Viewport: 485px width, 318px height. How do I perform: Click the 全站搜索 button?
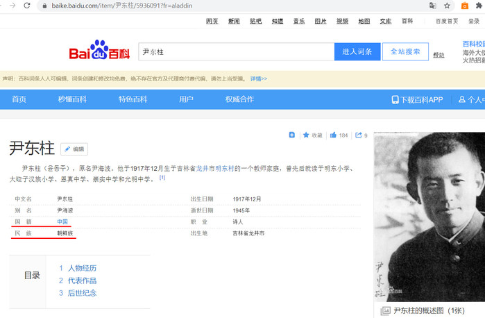[x=405, y=51]
